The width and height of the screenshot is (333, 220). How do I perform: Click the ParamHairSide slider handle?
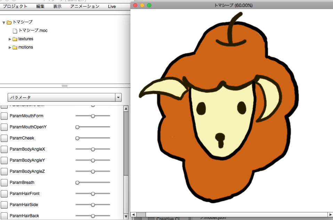tap(93, 205)
